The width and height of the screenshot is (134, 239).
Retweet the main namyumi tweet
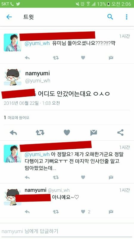[40, 133]
